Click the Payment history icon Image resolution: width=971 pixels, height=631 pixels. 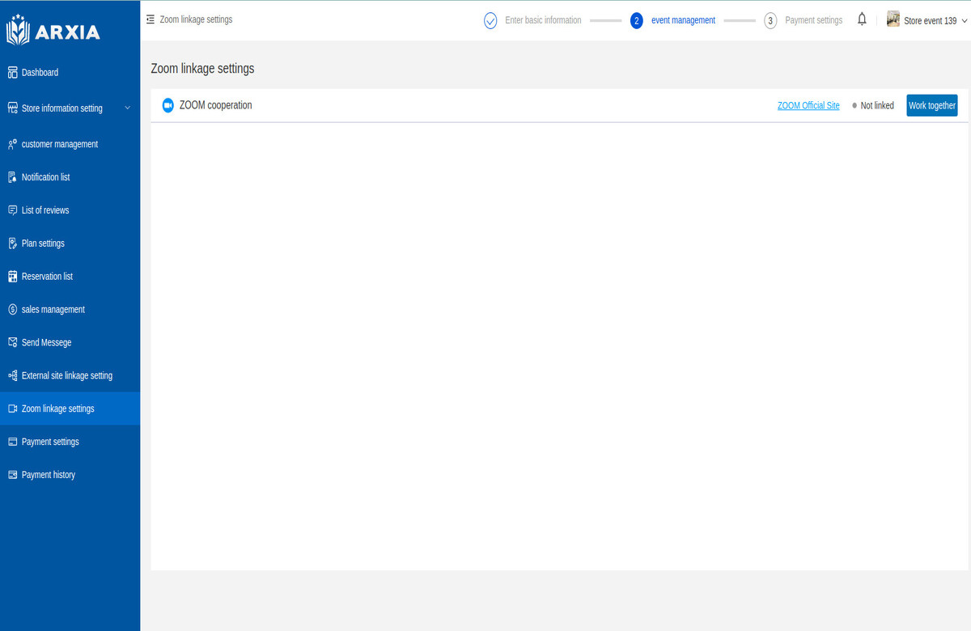tap(12, 476)
